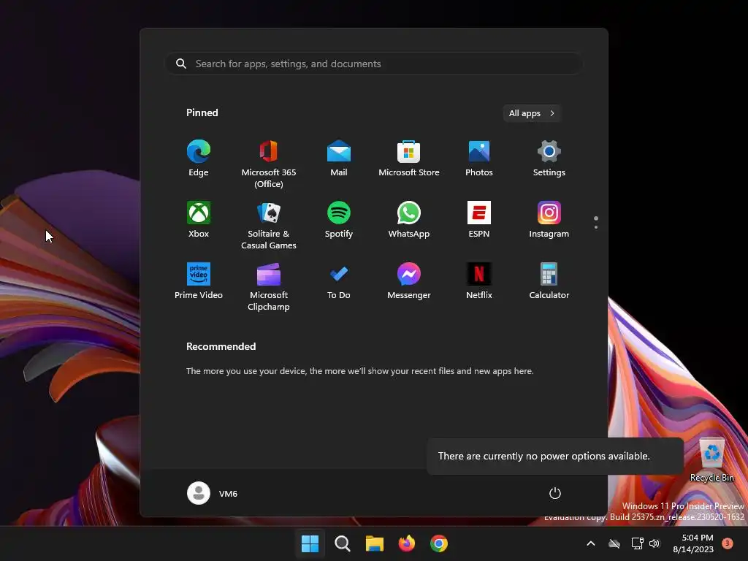Launch the ESPN app

click(479, 220)
